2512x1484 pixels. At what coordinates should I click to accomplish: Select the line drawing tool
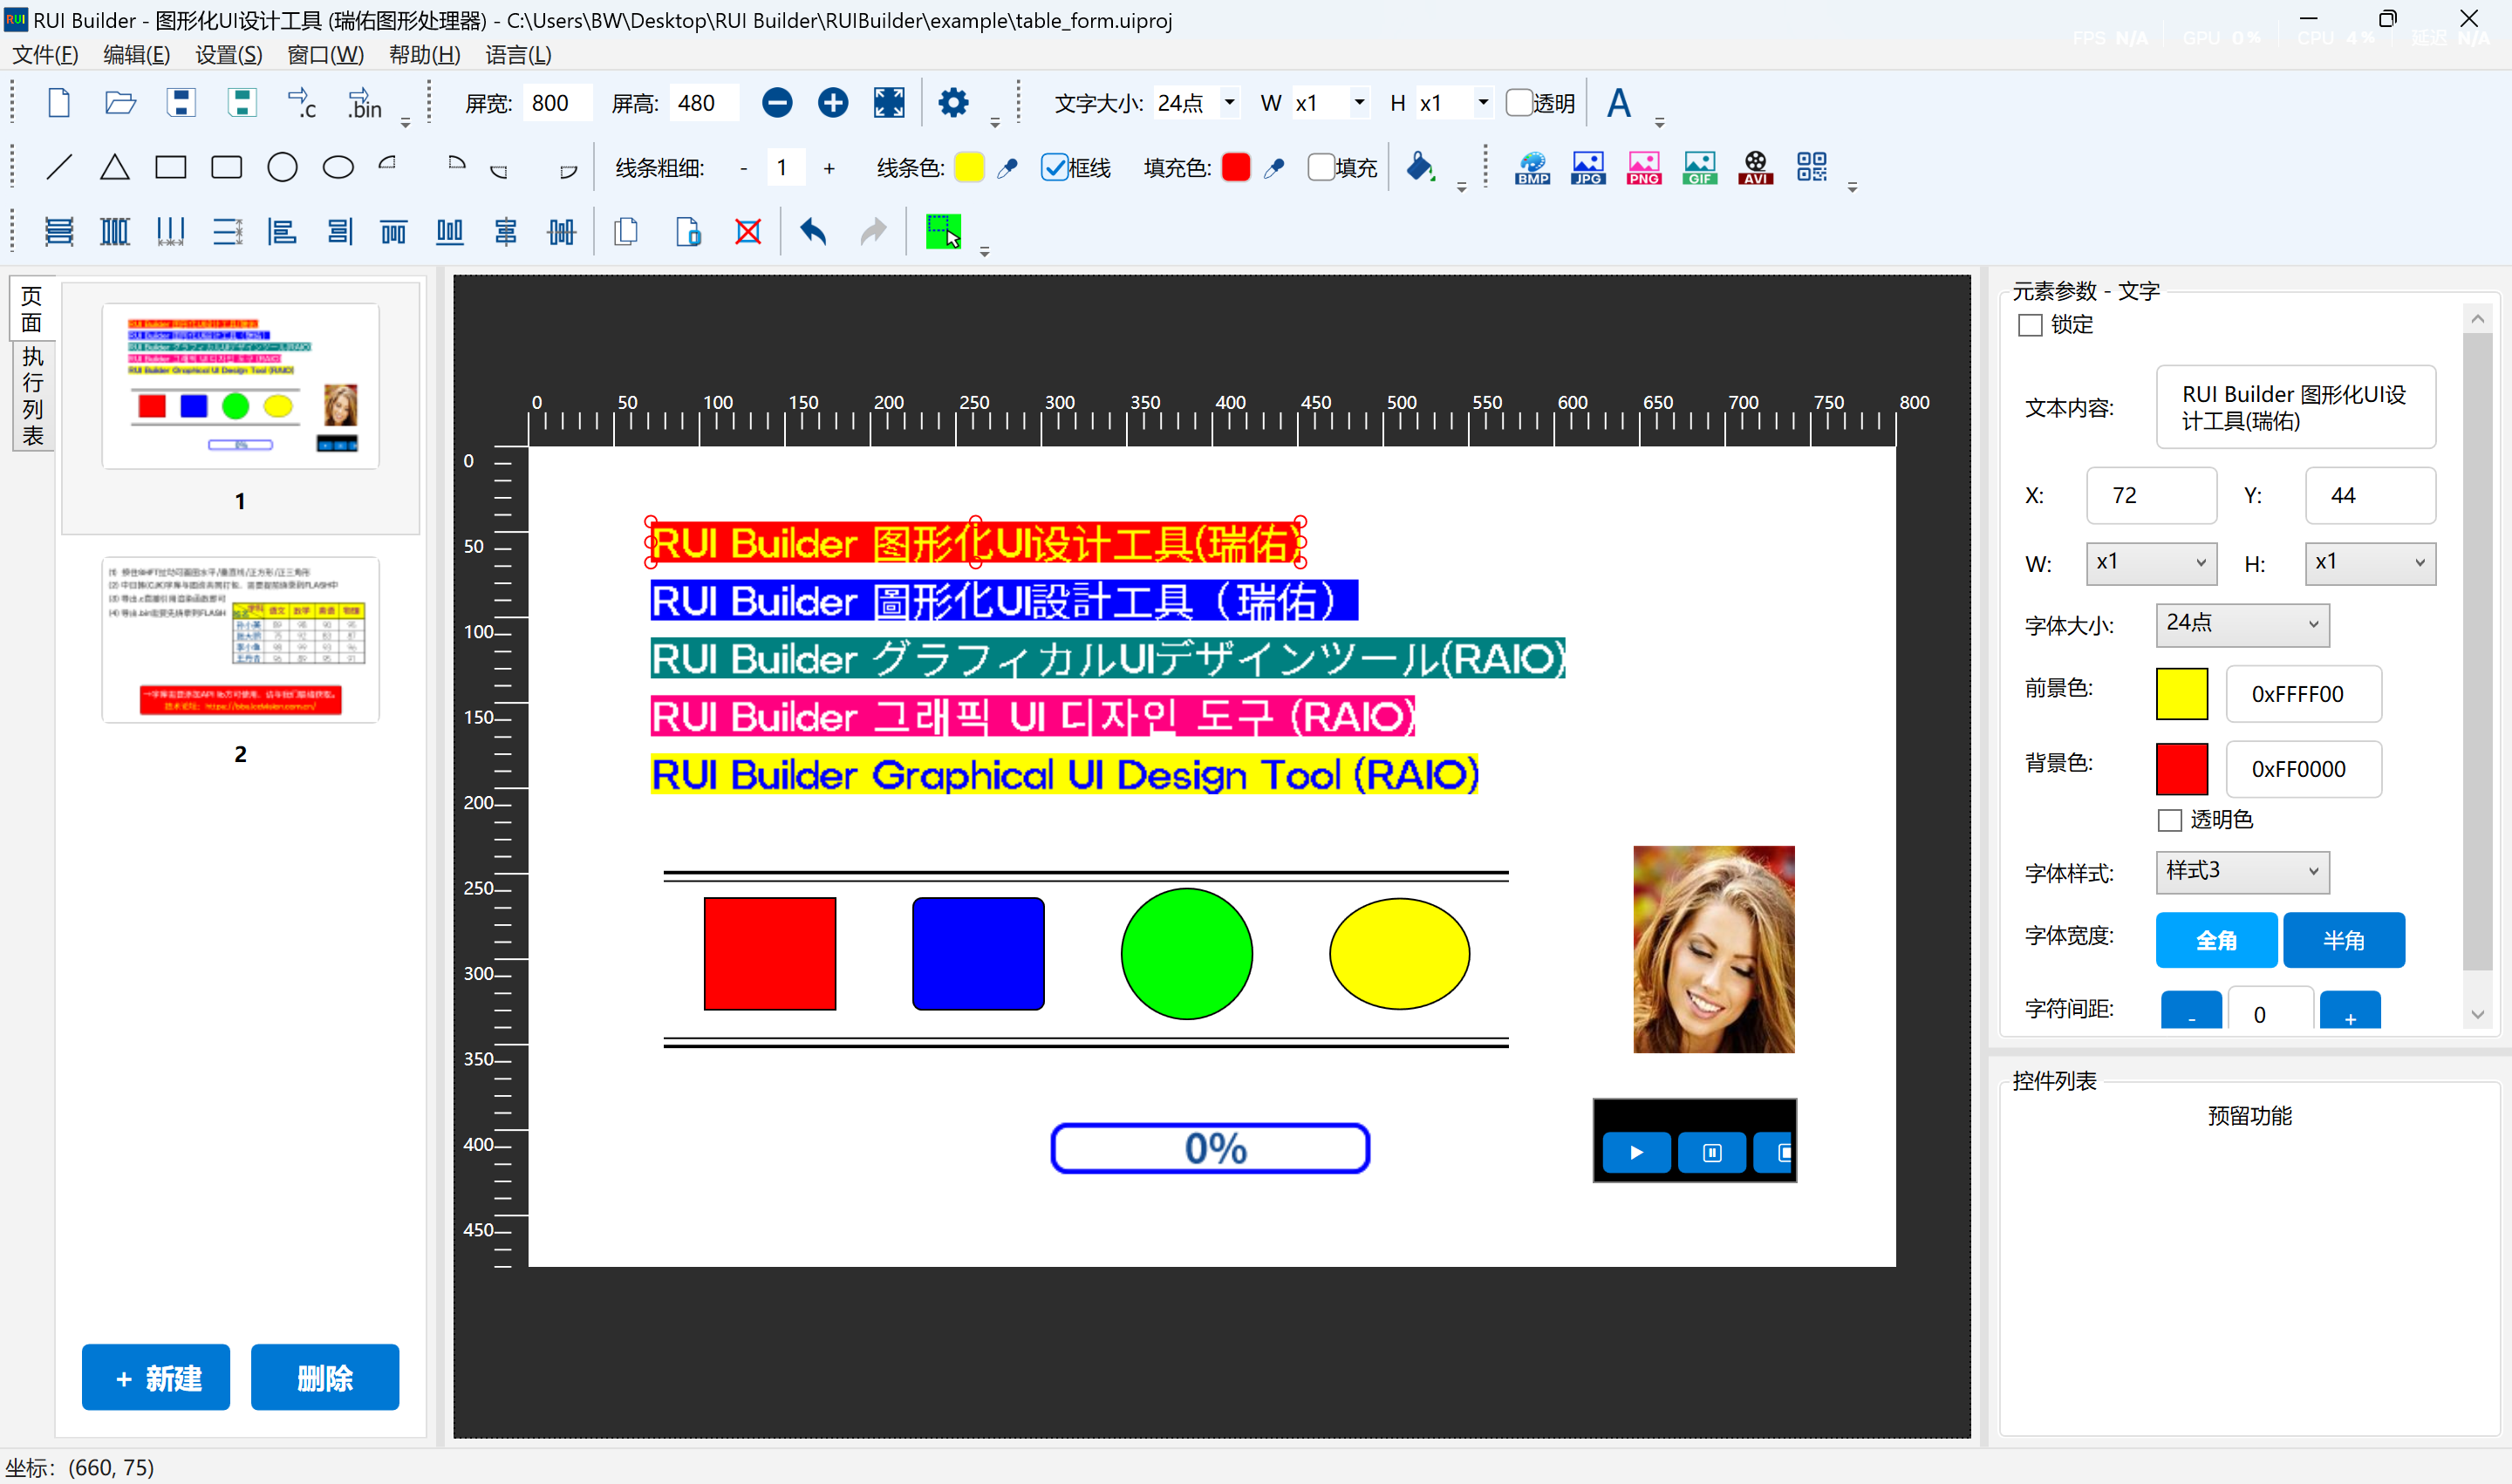pos(59,167)
